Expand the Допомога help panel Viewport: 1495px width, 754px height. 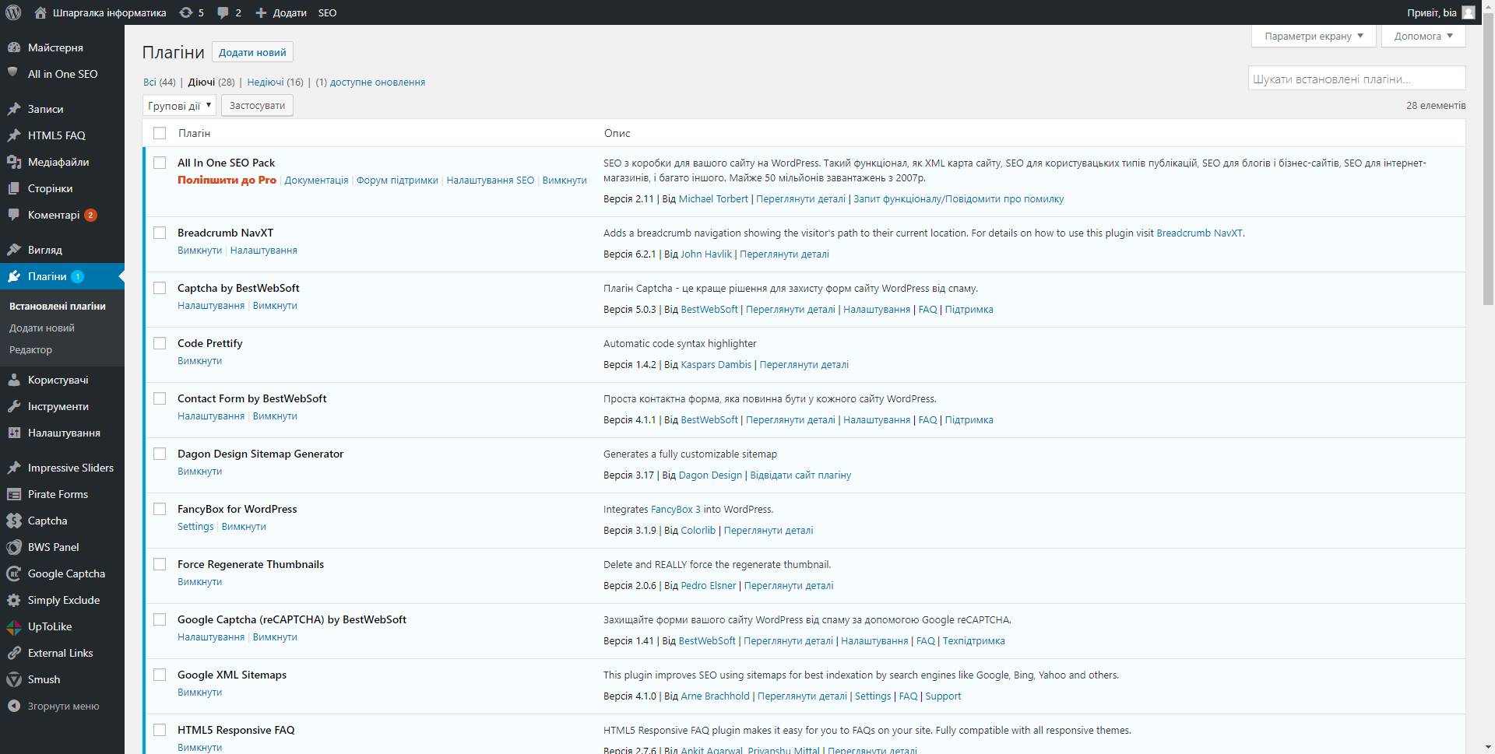click(x=1423, y=36)
